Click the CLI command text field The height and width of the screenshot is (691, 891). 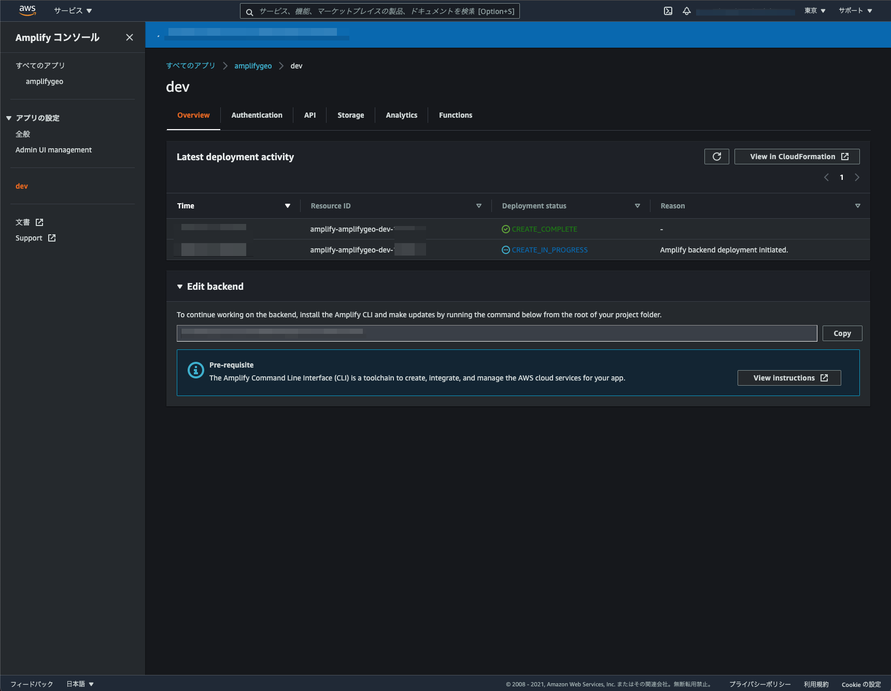point(497,333)
